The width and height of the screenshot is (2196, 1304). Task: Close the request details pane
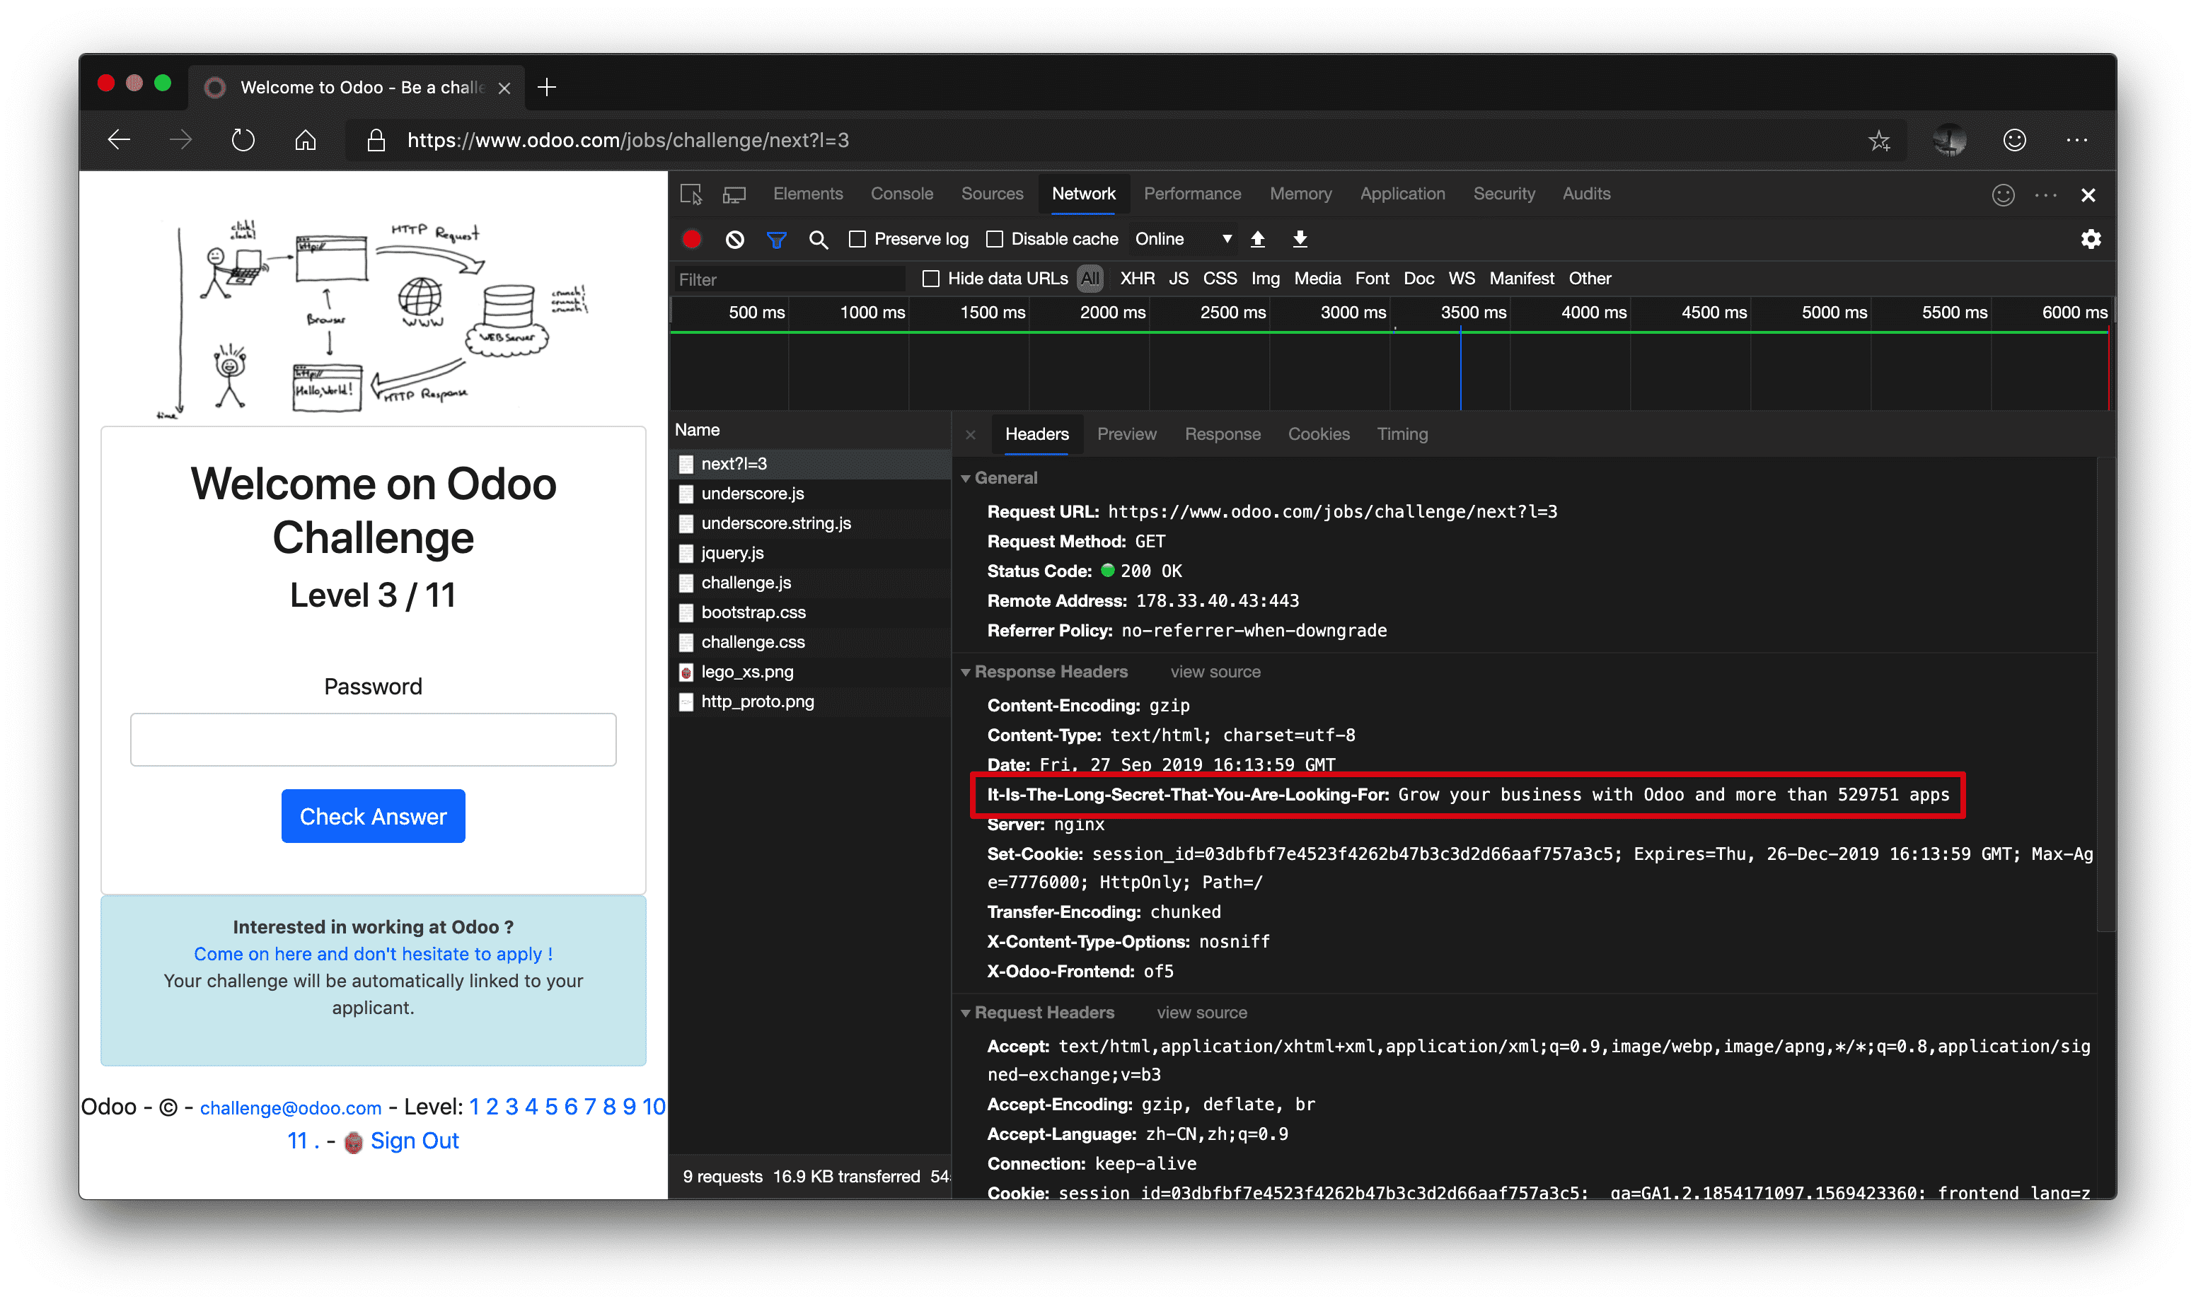click(971, 434)
